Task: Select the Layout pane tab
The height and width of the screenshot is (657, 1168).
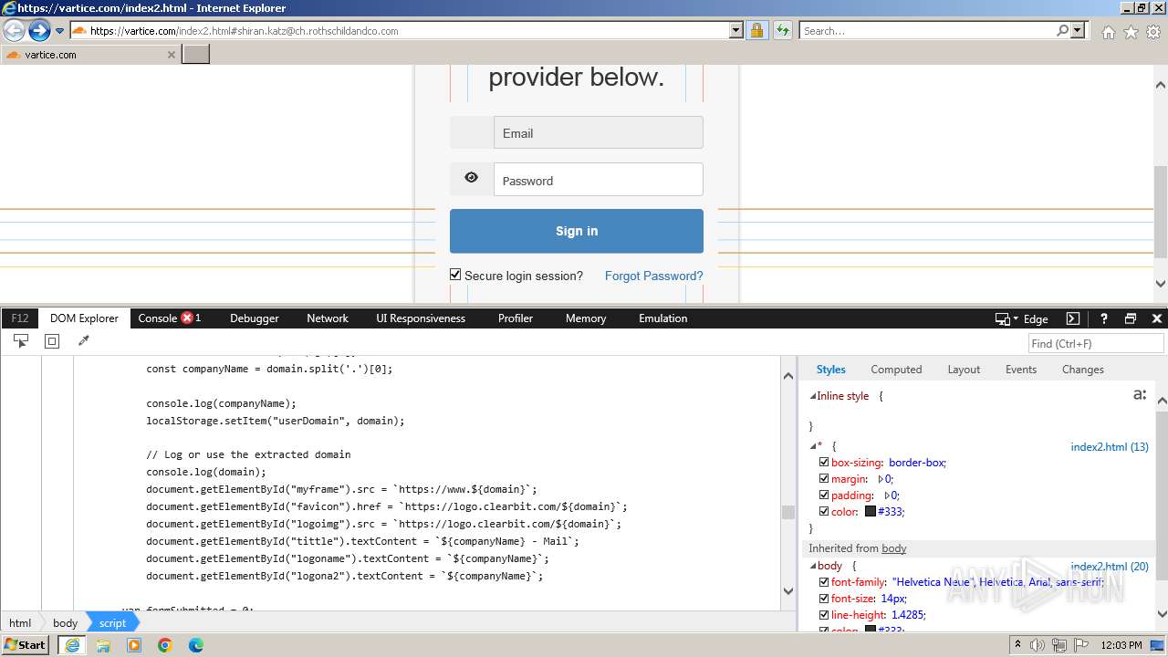Action: pos(964,370)
